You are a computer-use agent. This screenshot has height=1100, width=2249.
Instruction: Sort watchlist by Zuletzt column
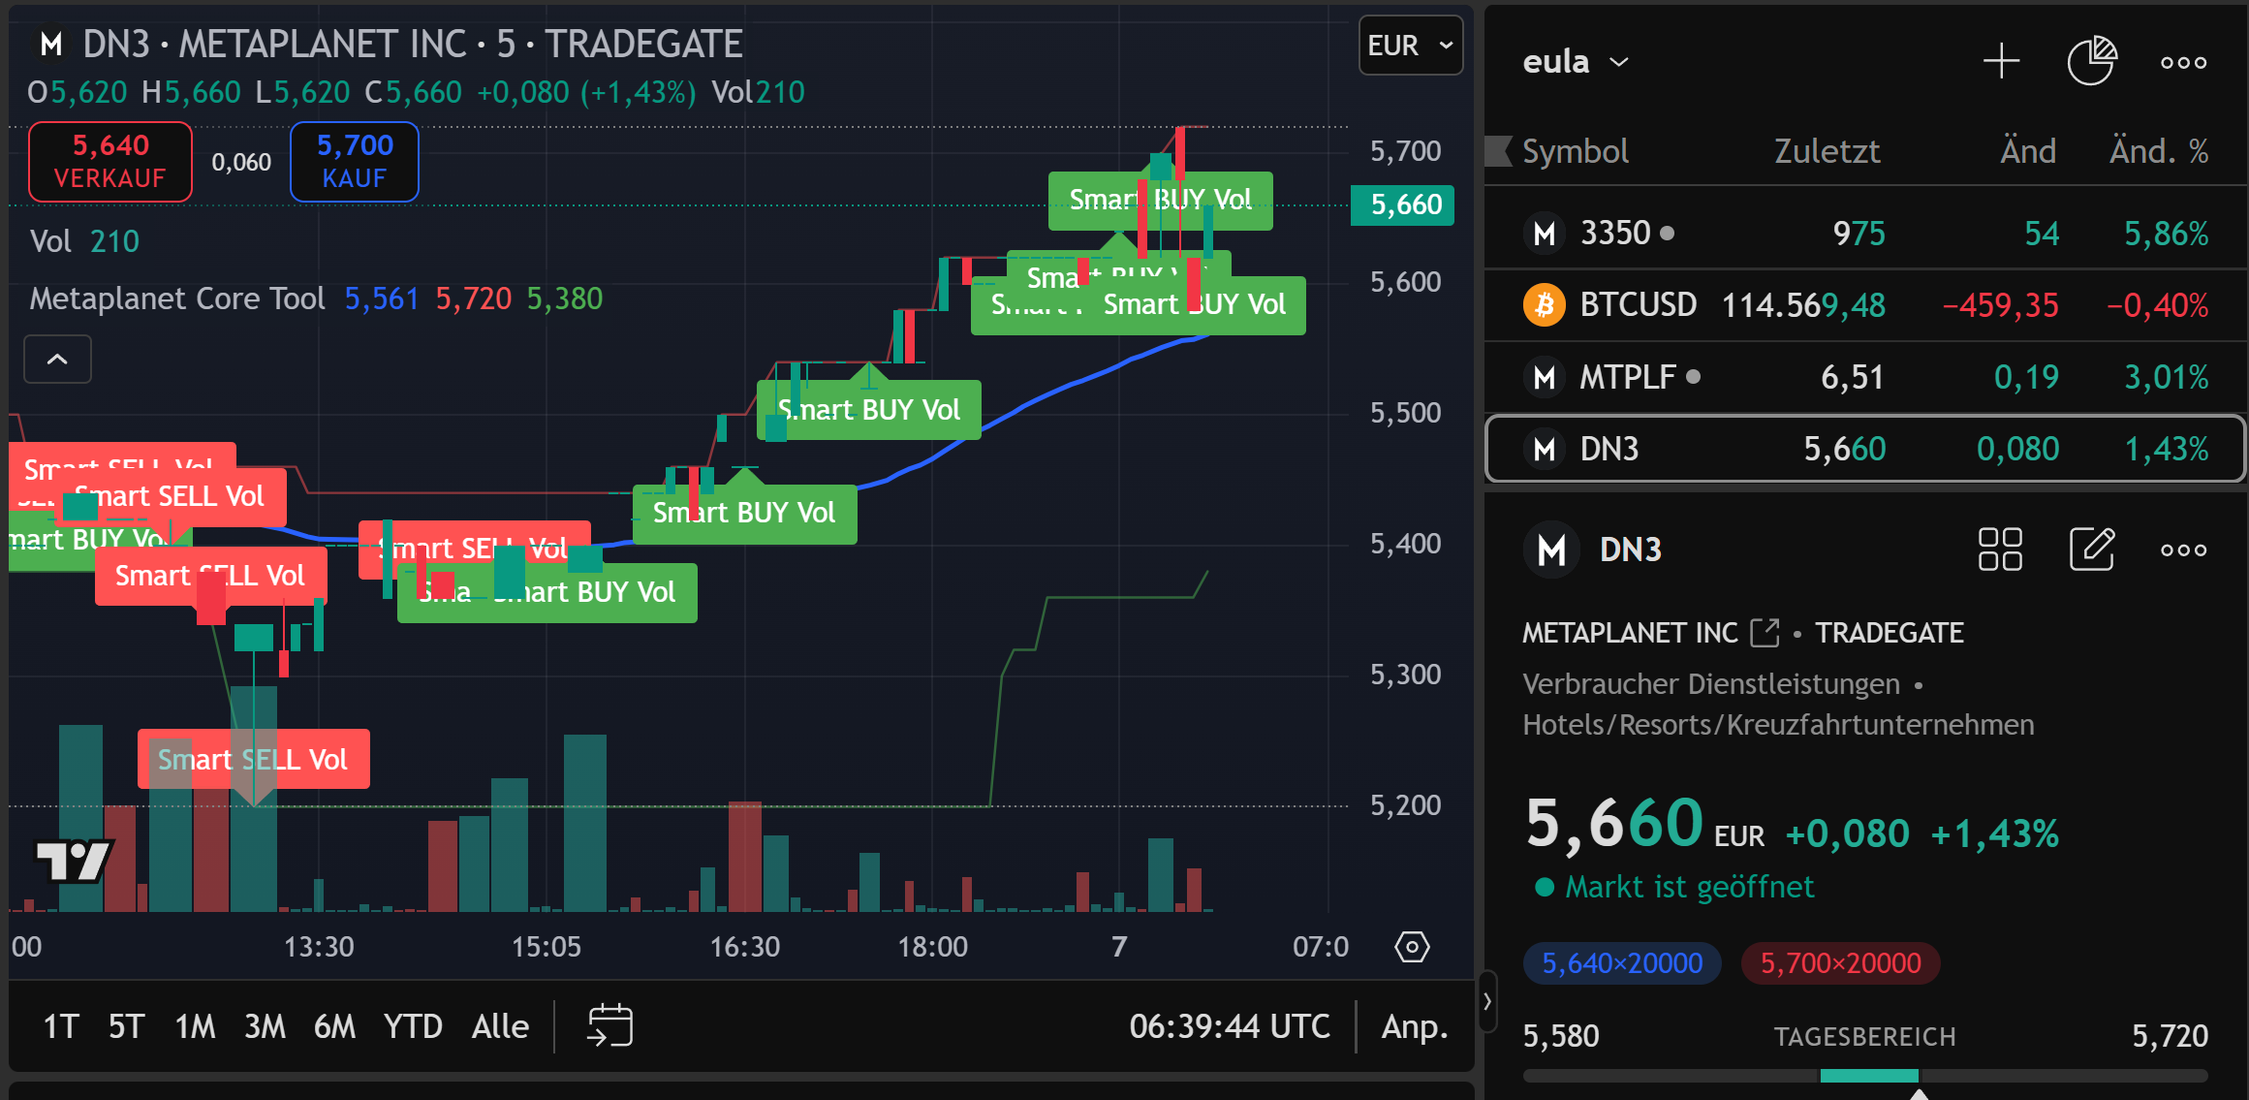tap(1827, 151)
